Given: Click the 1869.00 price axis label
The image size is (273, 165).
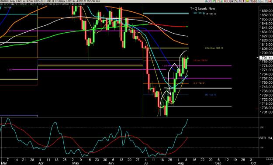Looking at the screenshot, I should tap(266, 10).
